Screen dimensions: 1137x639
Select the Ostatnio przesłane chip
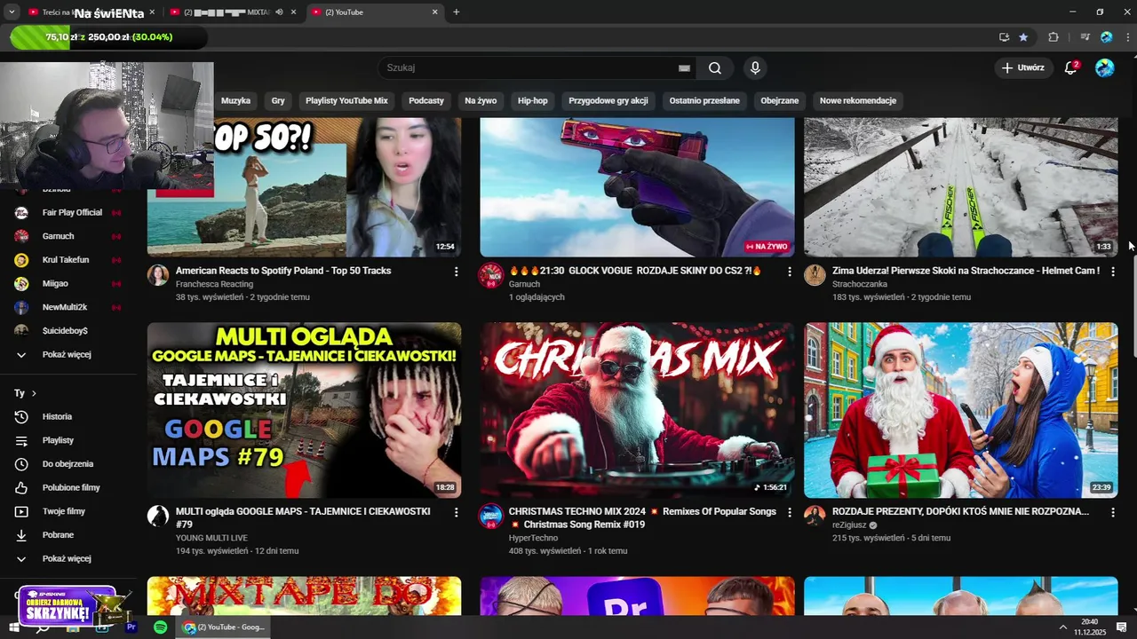[704, 100]
